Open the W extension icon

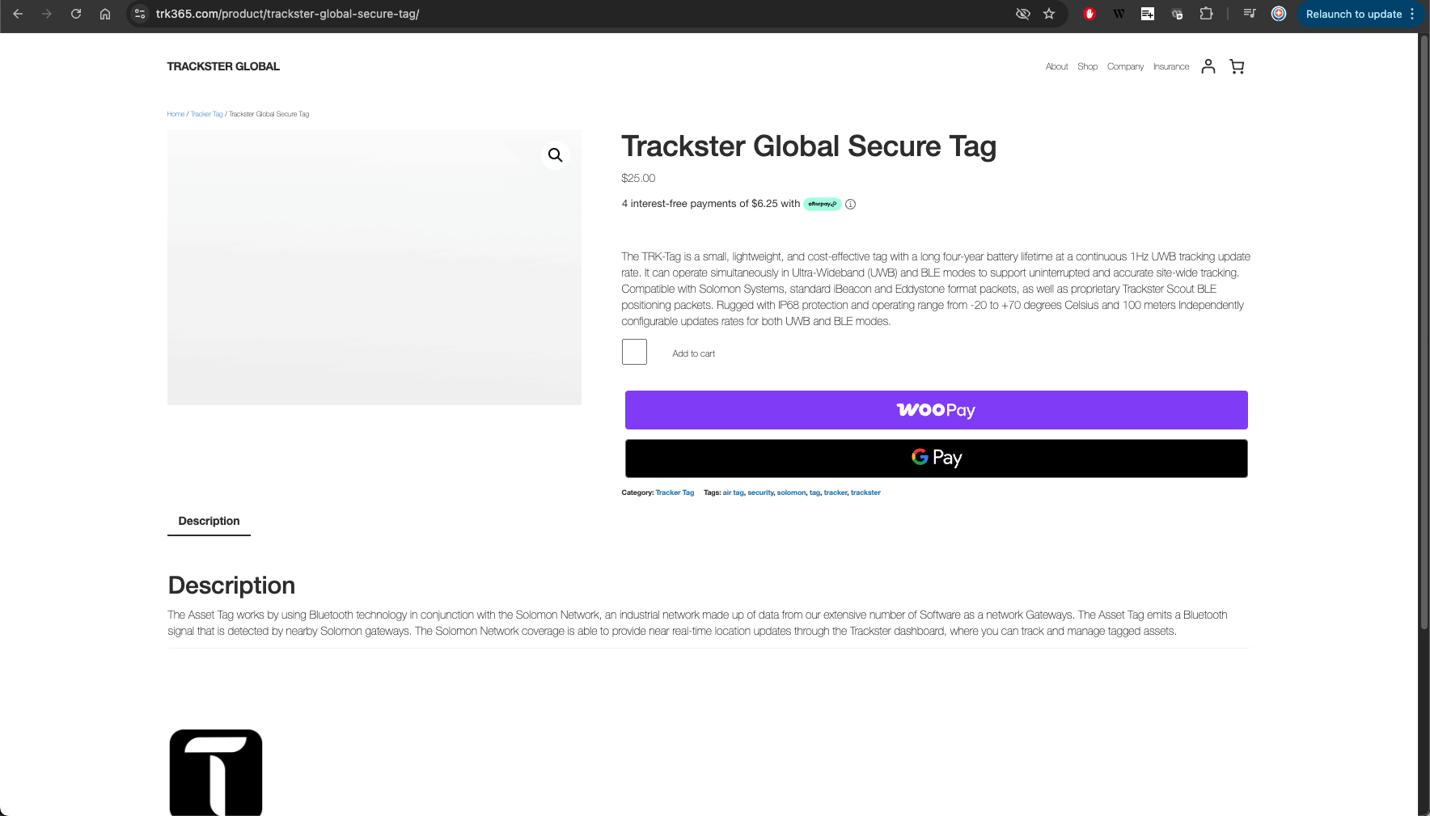[x=1119, y=14]
